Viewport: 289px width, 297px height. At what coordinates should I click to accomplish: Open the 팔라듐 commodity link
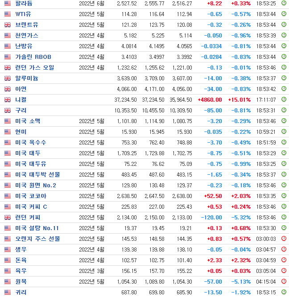coord(24,4)
